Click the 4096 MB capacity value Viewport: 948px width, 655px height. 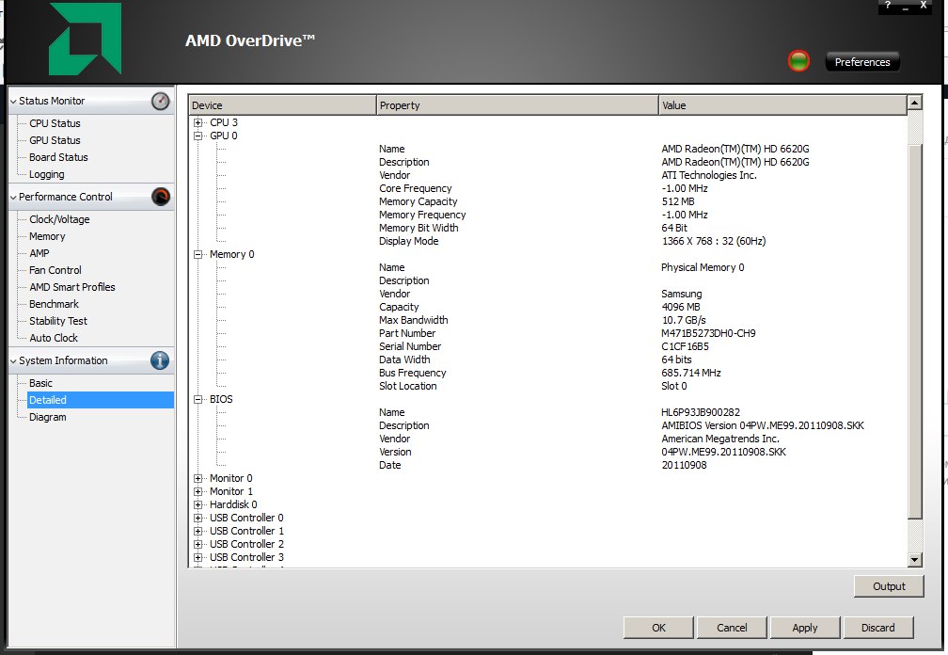point(681,307)
